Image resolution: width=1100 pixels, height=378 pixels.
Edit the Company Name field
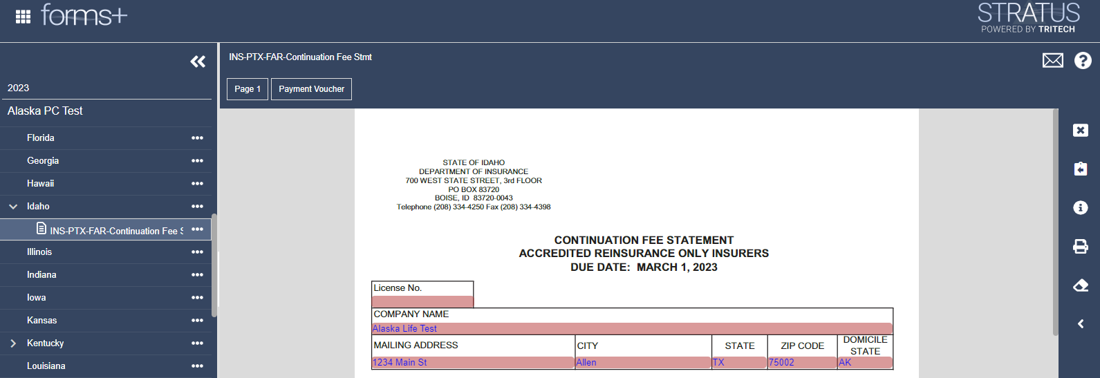coord(632,328)
